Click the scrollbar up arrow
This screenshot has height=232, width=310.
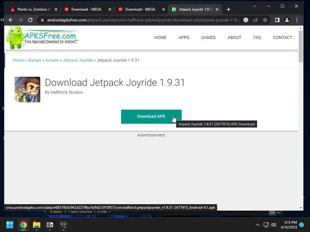[x=301, y=28]
